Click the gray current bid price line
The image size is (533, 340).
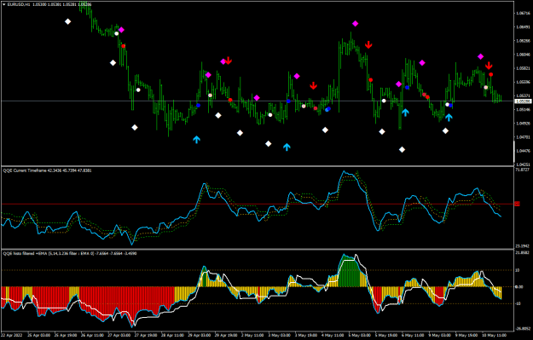pos(258,101)
